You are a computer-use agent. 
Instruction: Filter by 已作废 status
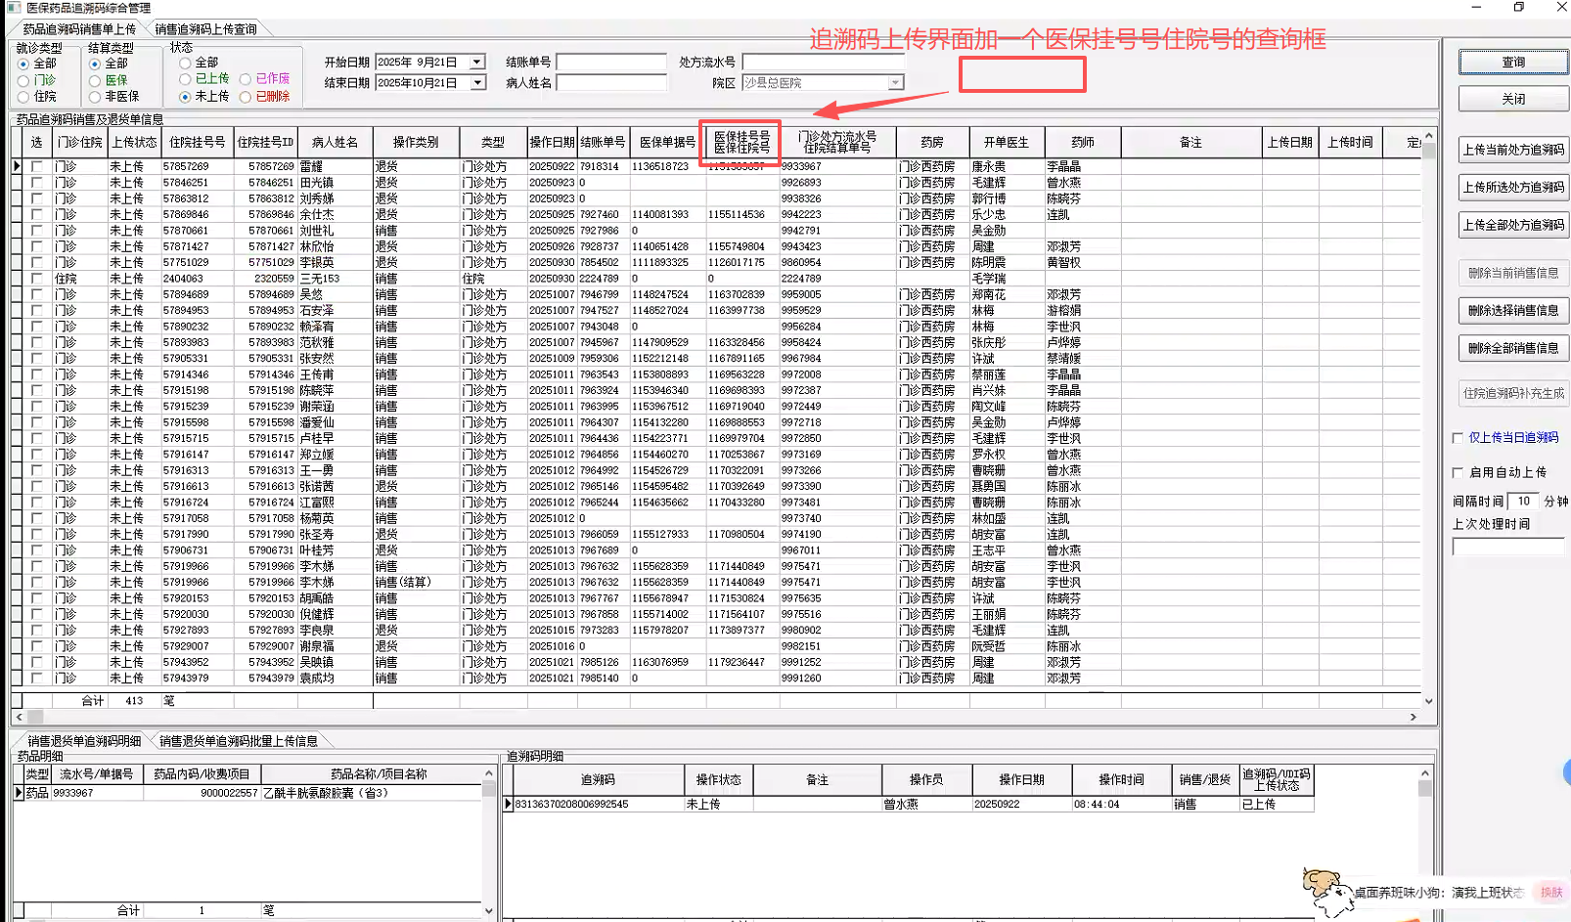point(246,79)
